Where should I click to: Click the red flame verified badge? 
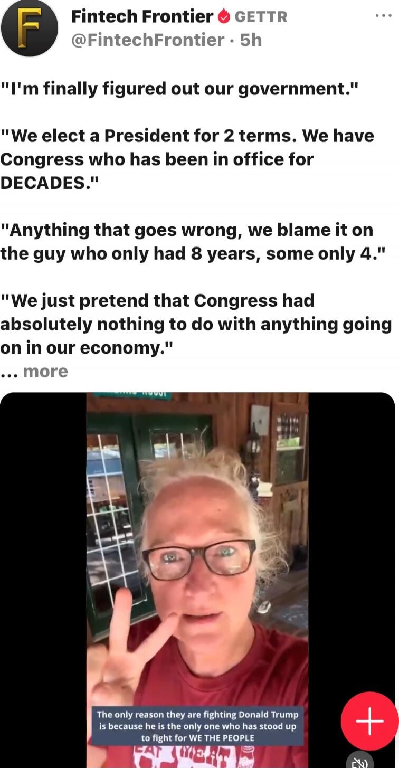pos(224,17)
